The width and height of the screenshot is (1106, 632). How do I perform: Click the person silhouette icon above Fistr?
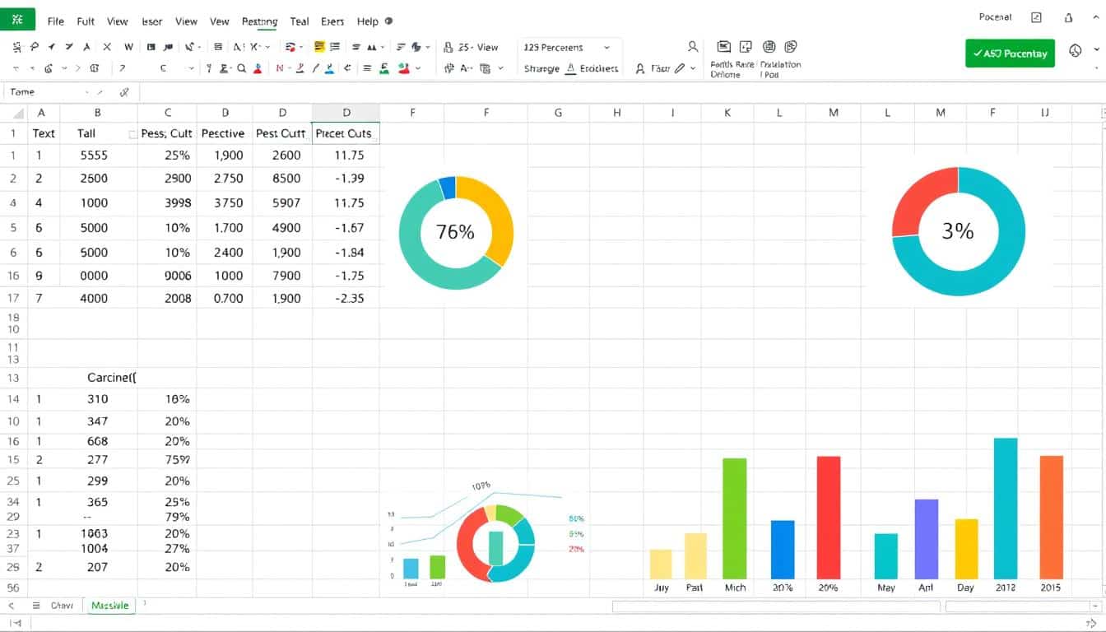[693, 47]
